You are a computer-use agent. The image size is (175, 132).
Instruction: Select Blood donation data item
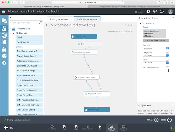coord(29,76)
